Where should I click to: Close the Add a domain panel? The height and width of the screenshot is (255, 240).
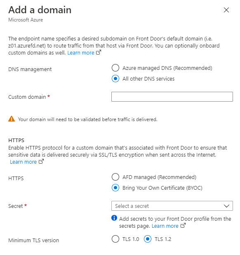[226, 10]
